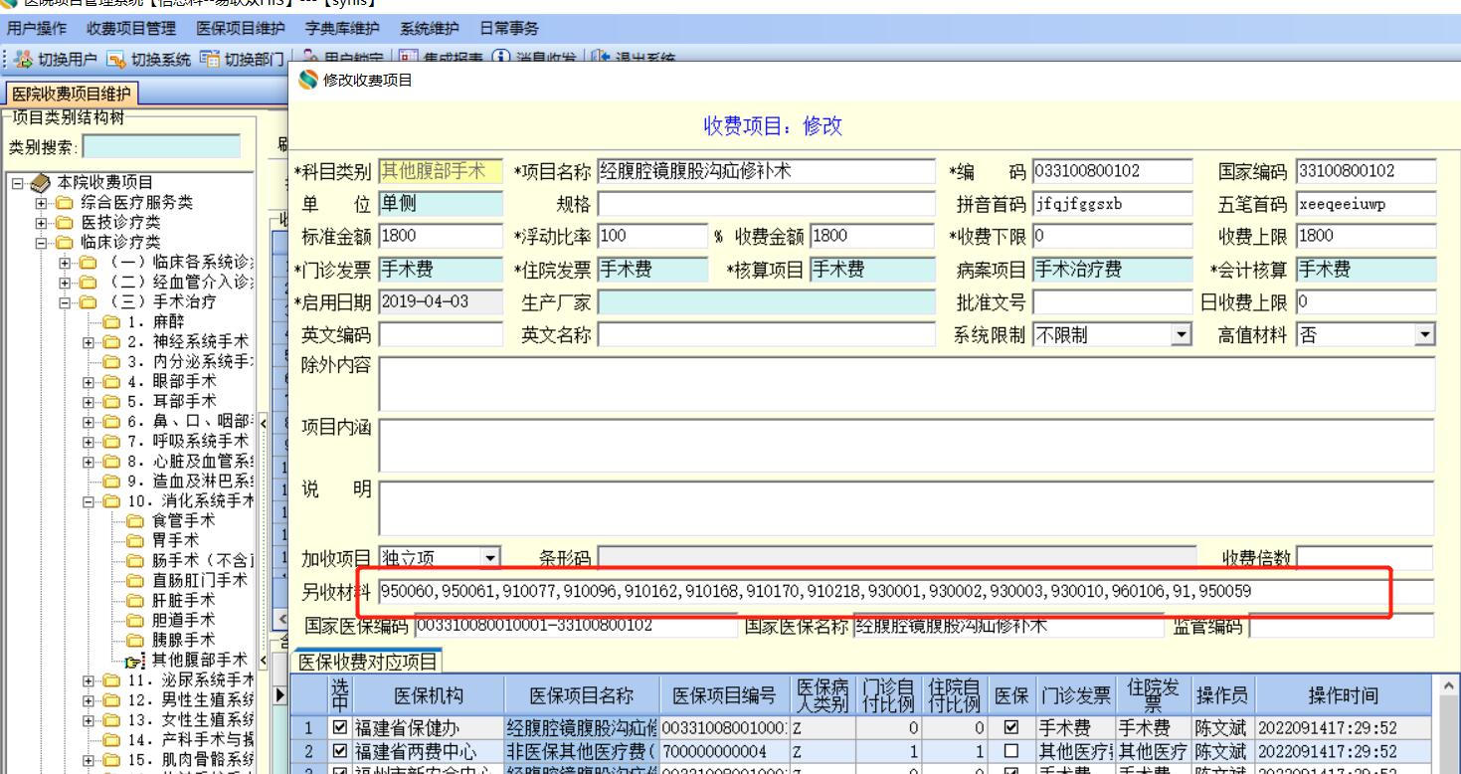Open the 字典库维护 menu
Viewport: 1461px width, 774px height.
click(x=341, y=30)
